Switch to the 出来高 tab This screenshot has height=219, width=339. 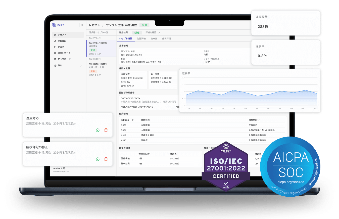click(154, 39)
